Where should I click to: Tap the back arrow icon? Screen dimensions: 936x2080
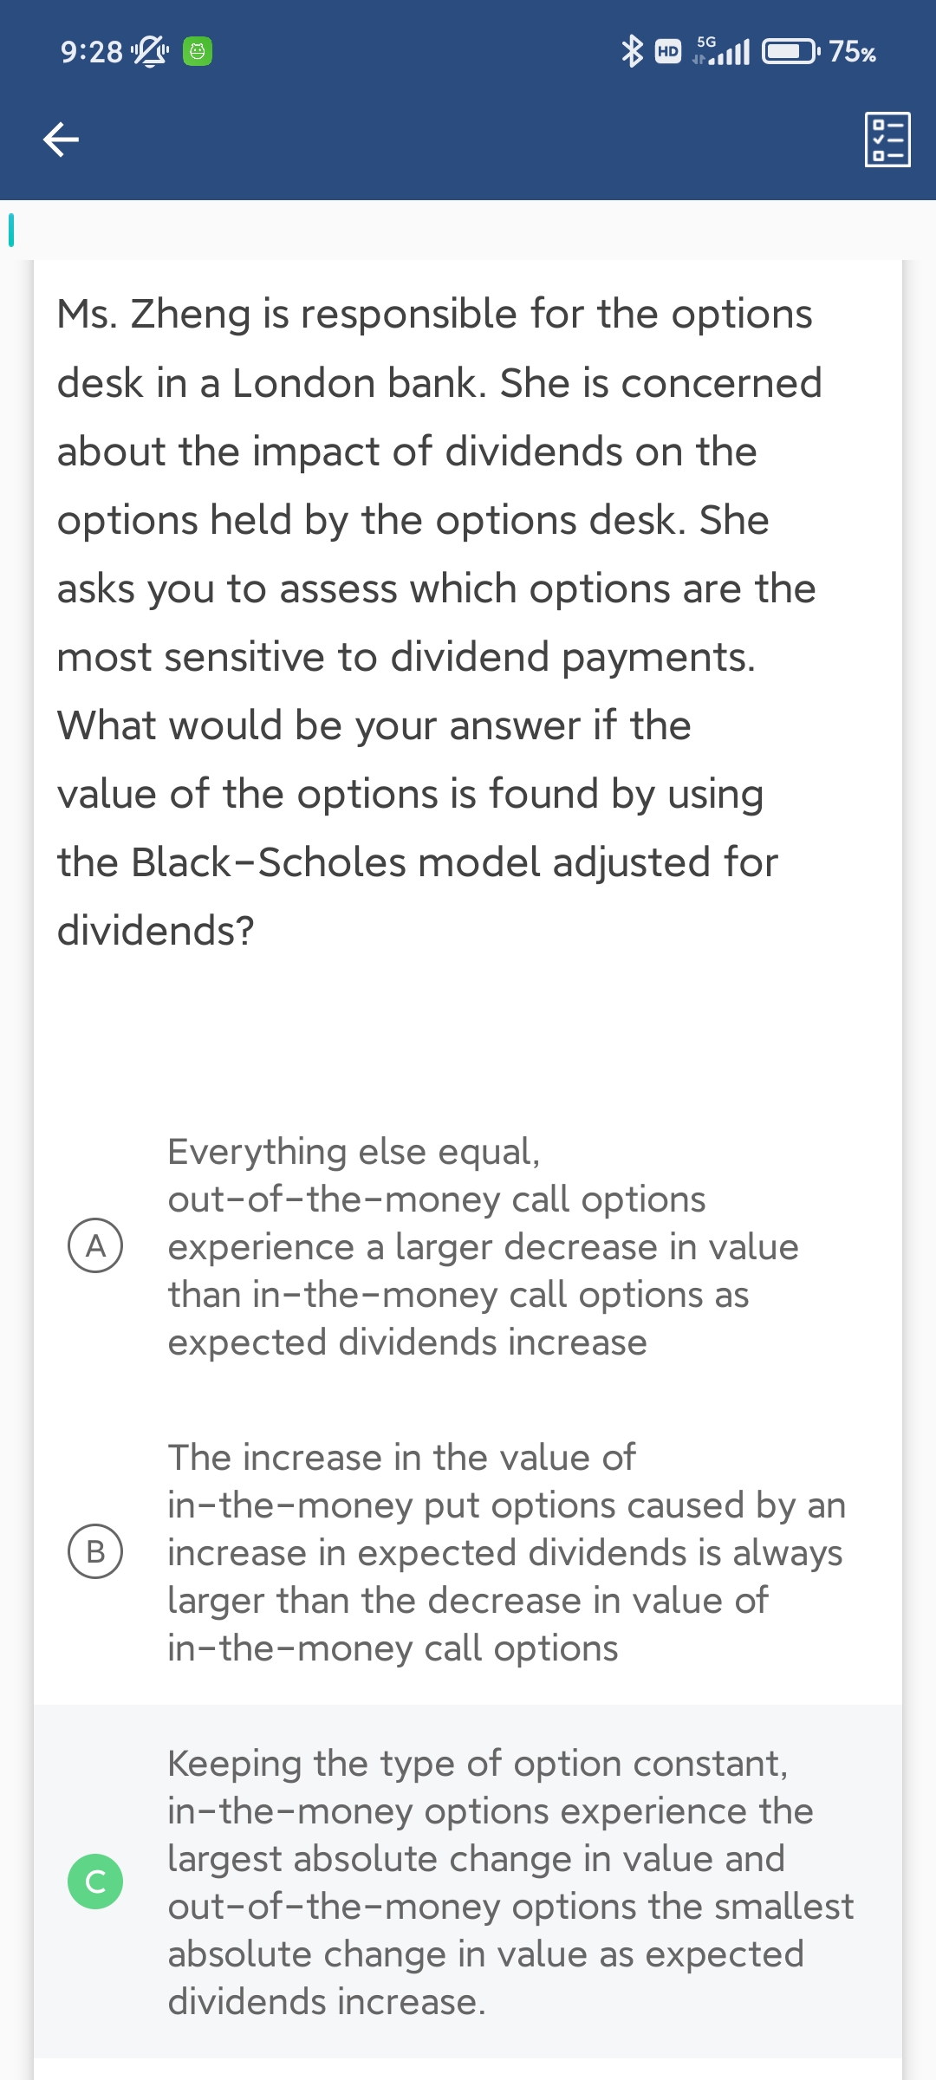(x=61, y=139)
